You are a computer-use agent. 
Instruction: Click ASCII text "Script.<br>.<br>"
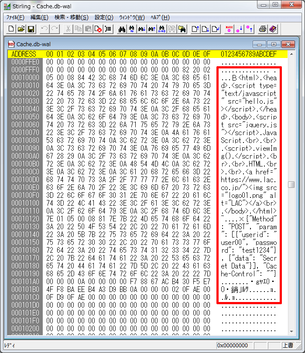pos(248,140)
